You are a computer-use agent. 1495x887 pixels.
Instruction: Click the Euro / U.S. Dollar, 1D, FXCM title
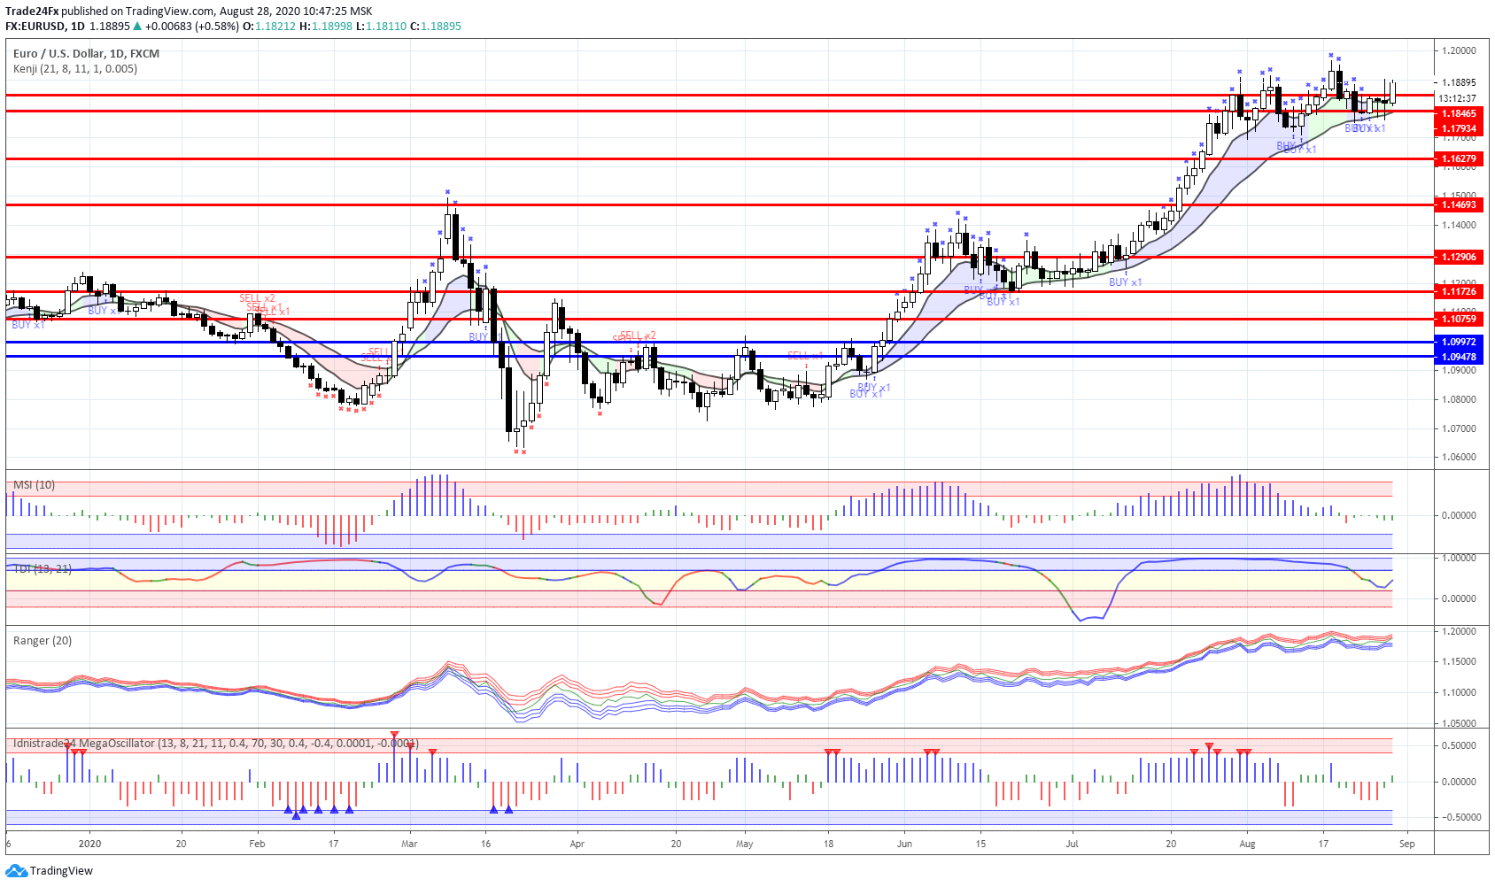(86, 53)
